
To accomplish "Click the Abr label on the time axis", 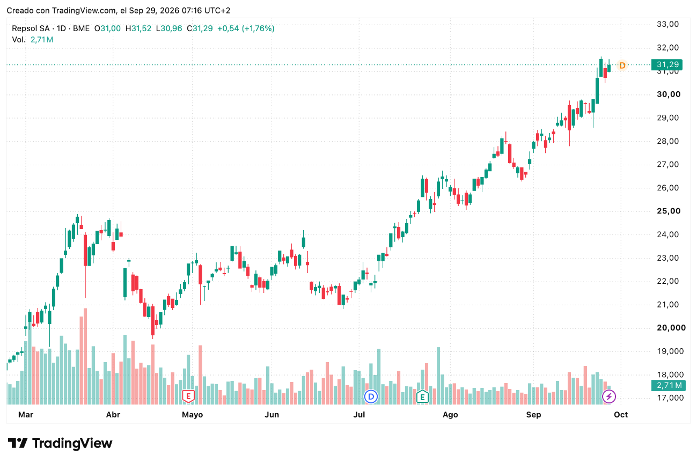I will point(113,415).
